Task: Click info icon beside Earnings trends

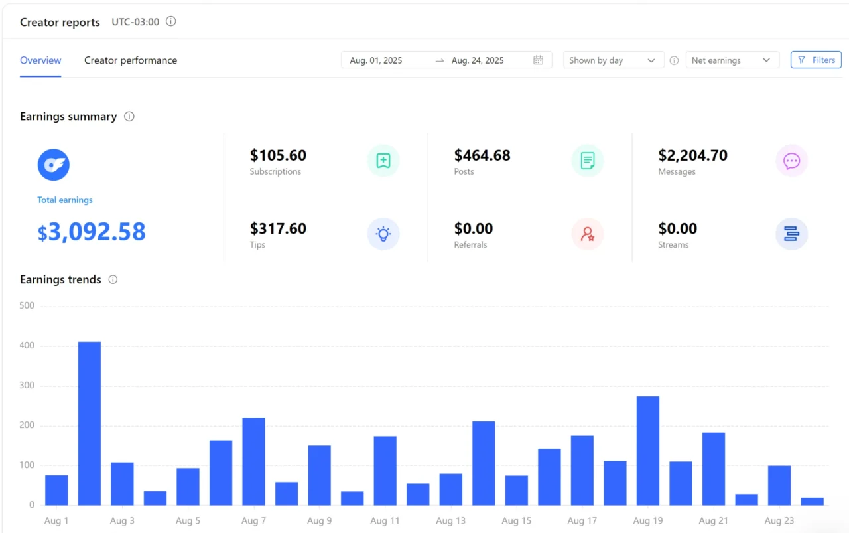Action: coord(113,279)
